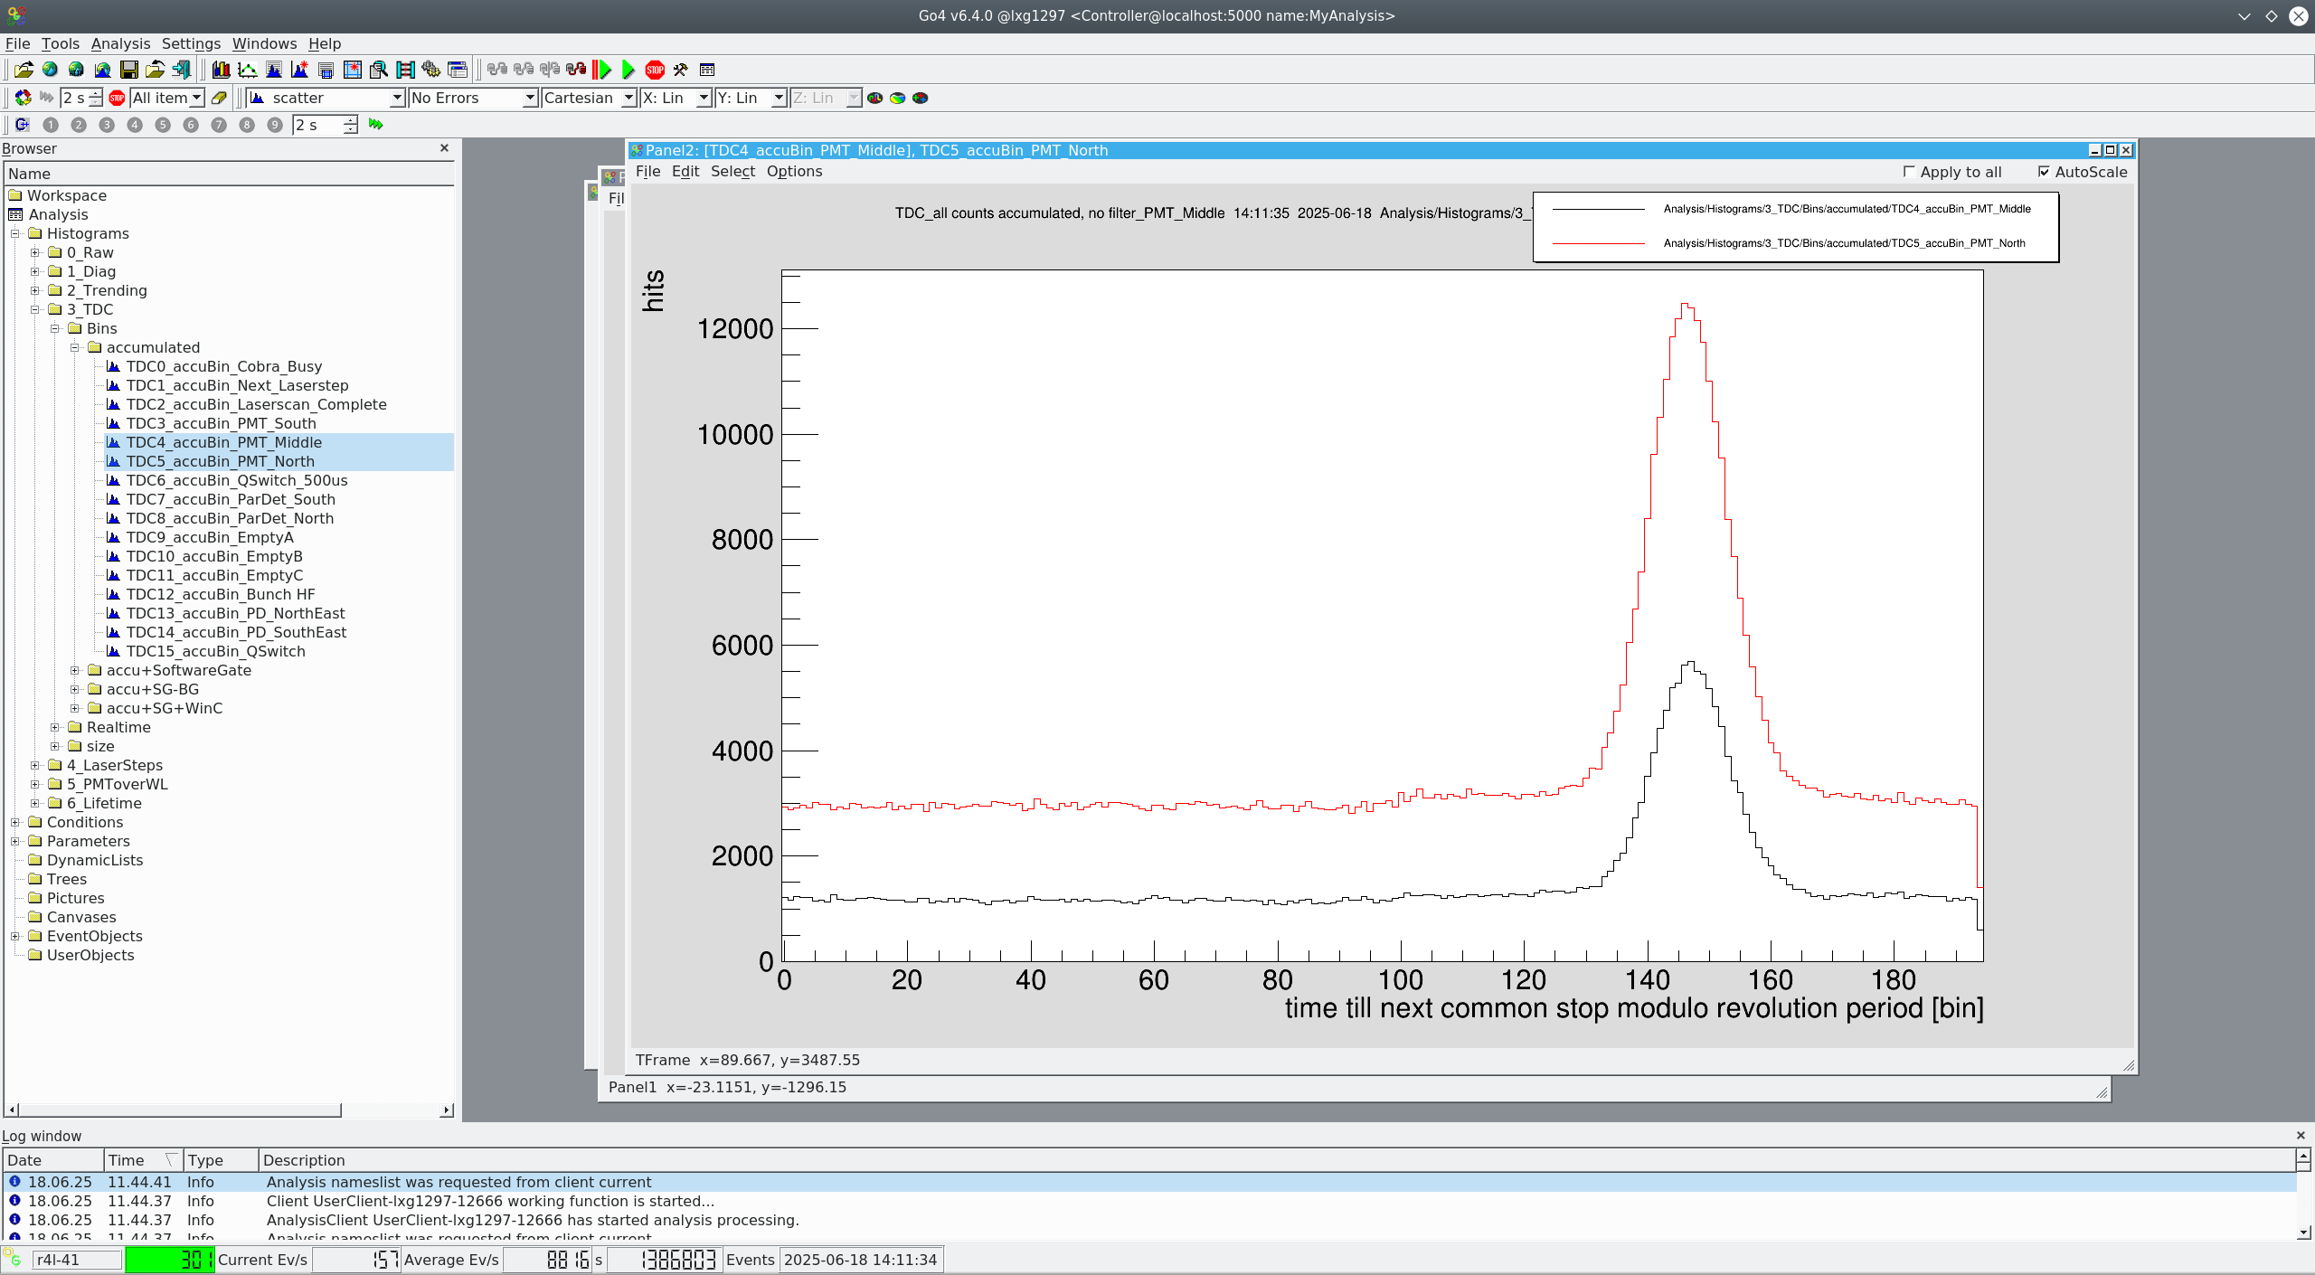Click second color palette option icon

pyautogui.click(x=897, y=98)
